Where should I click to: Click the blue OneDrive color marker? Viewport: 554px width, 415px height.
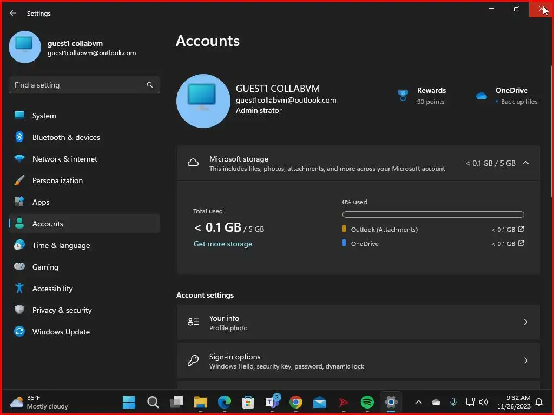click(344, 243)
